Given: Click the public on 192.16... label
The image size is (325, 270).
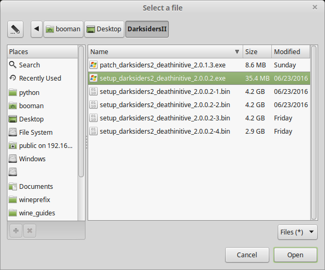Looking at the screenshot, I should 46,146.
